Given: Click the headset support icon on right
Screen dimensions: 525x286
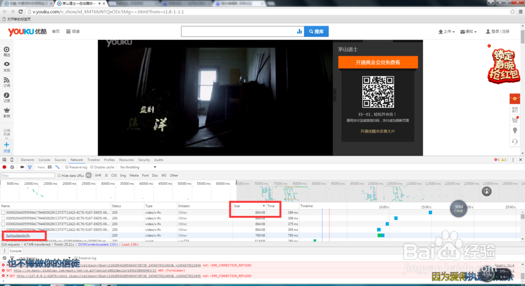Looking at the screenshot, I should (514, 141).
